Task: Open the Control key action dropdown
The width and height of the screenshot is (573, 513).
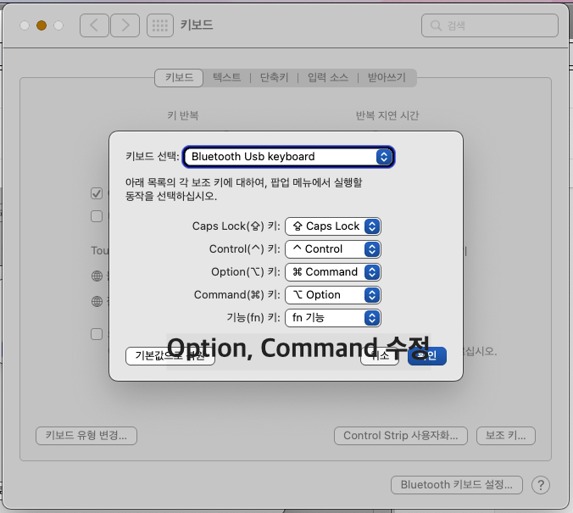Action: (x=333, y=249)
